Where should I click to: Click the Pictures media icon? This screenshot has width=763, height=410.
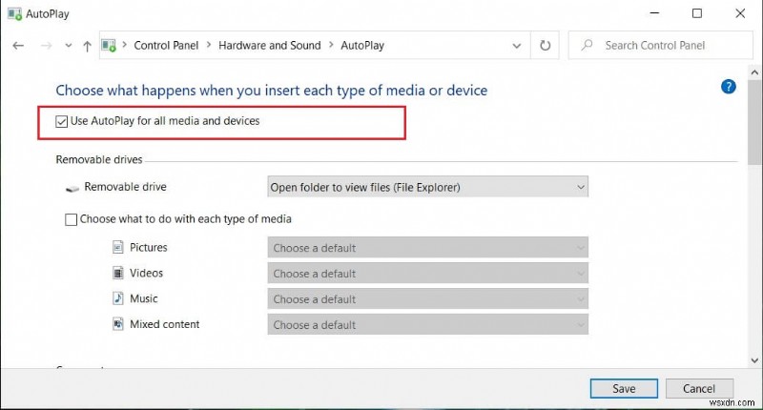pyautogui.click(x=118, y=248)
